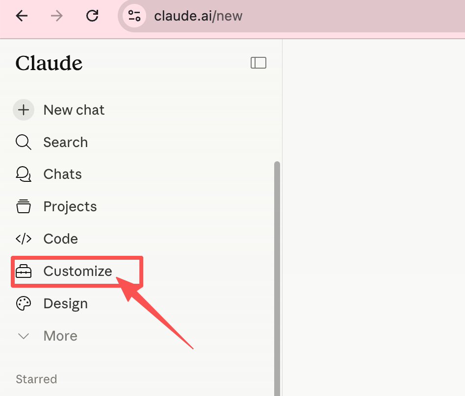Collapse the sidebar using the panel icon
465x396 pixels.
coord(258,63)
